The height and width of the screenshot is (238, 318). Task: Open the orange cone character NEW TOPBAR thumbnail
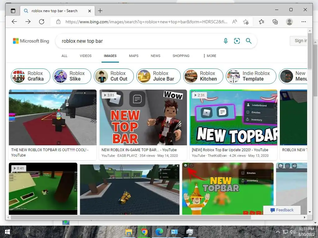pyautogui.click(x=228, y=189)
